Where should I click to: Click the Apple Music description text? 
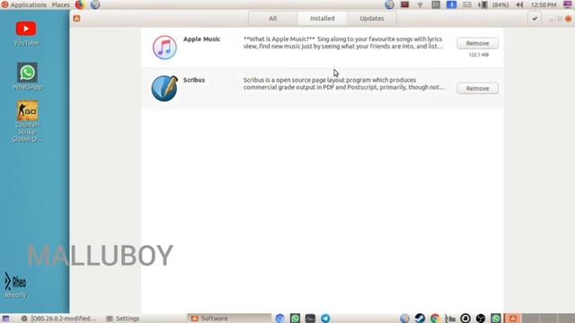343,42
